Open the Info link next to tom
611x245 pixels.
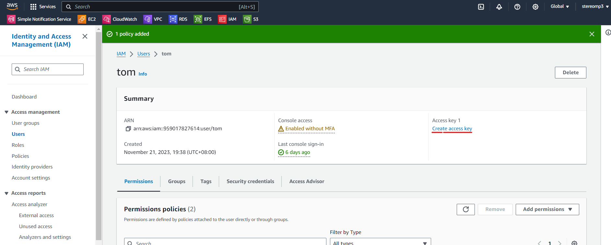pyautogui.click(x=143, y=74)
